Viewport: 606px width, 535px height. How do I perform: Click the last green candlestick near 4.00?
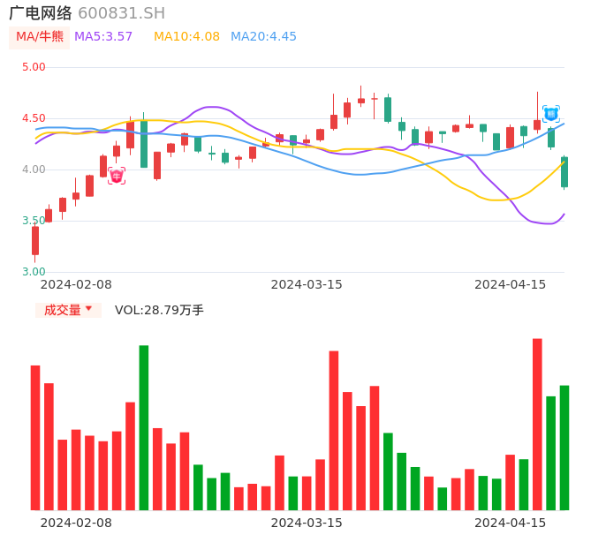pyautogui.click(x=564, y=172)
